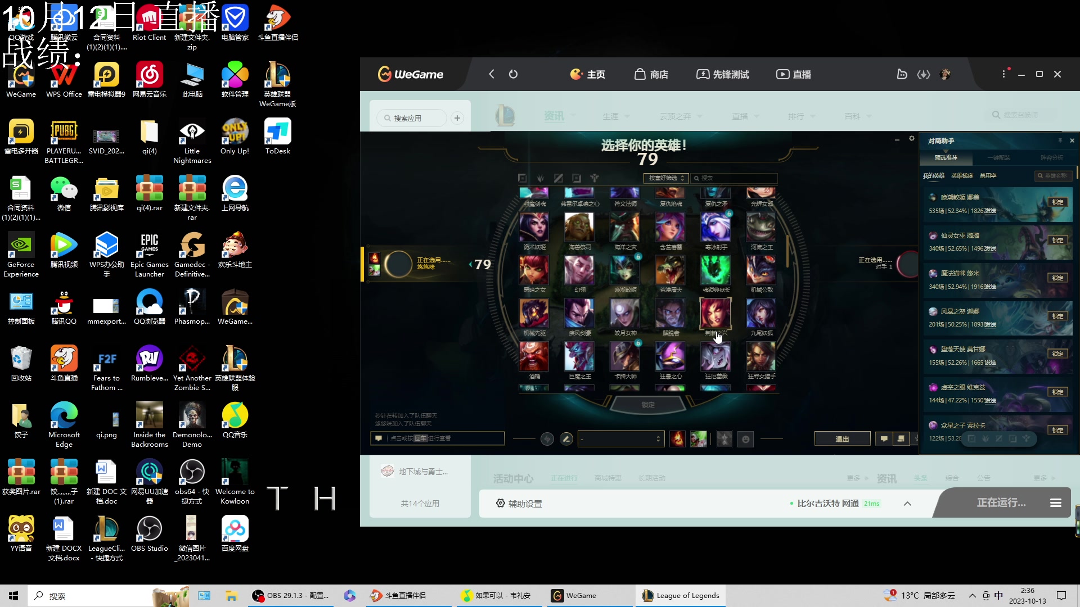Filter champions by bottom lane role
Screen dimensions: 1080x607
pos(577,178)
